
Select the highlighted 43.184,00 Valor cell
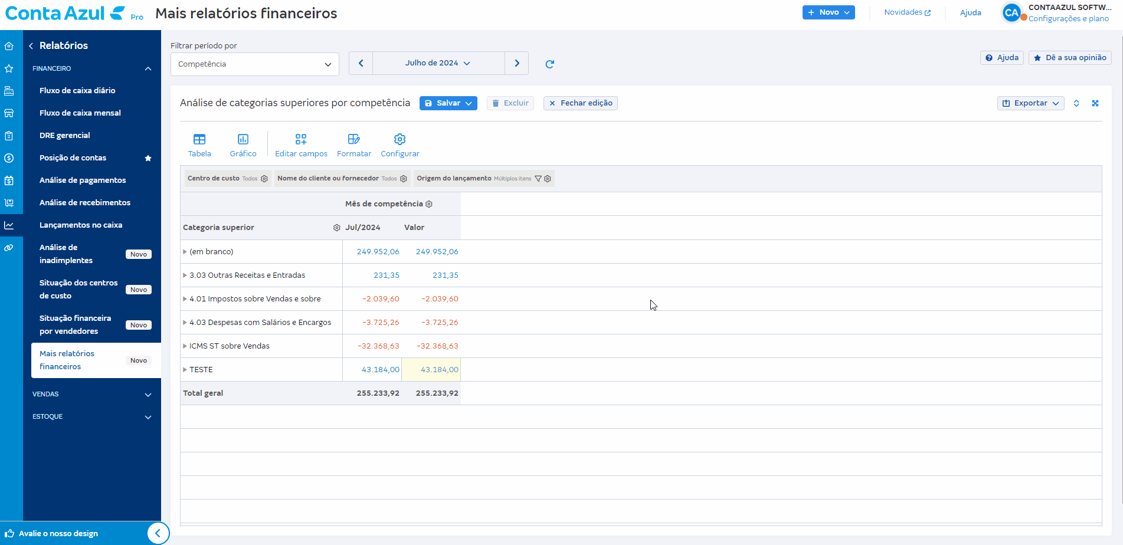(431, 370)
